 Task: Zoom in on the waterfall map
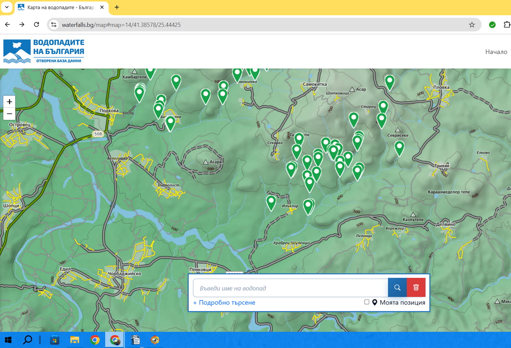9,102
